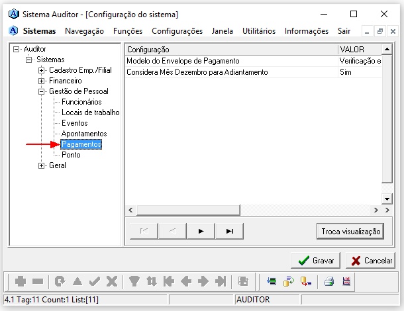Click the AUDITOR status bar entry
This screenshot has height=311, width=404.
(267, 300)
